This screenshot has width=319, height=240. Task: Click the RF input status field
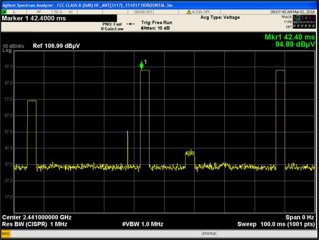click(x=39, y=12)
